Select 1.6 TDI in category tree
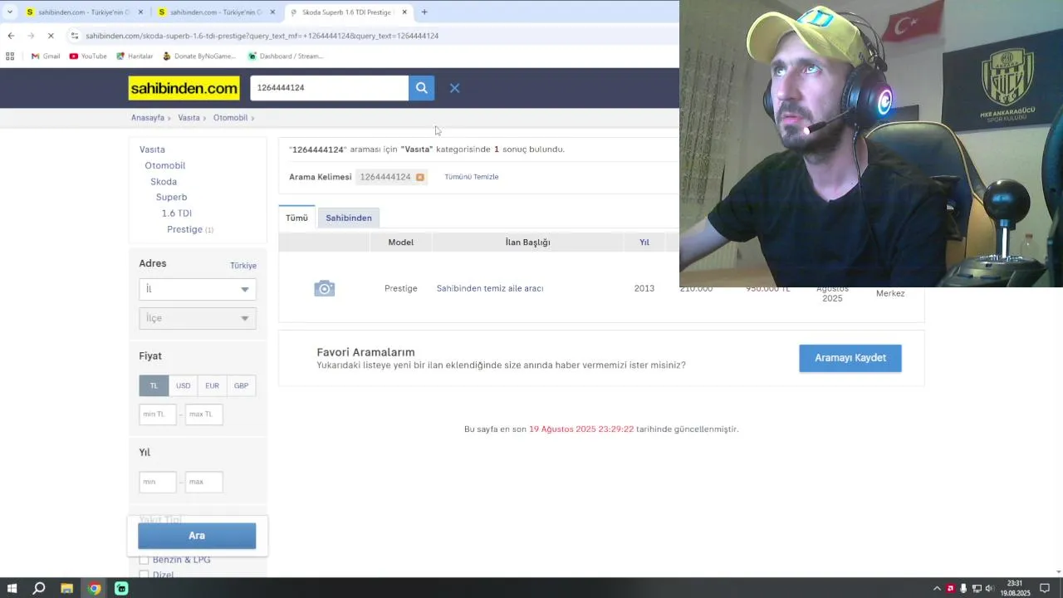 [176, 213]
